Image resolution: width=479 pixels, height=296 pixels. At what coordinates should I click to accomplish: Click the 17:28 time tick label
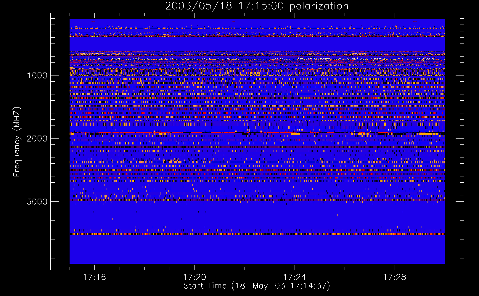[x=395, y=277]
